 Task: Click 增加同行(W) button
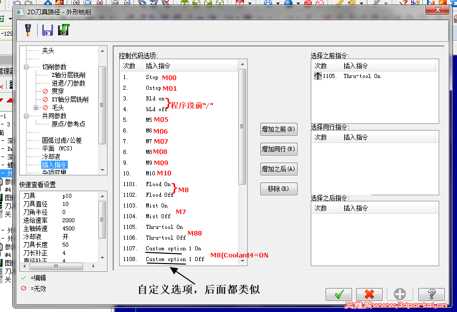pyautogui.click(x=279, y=149)
